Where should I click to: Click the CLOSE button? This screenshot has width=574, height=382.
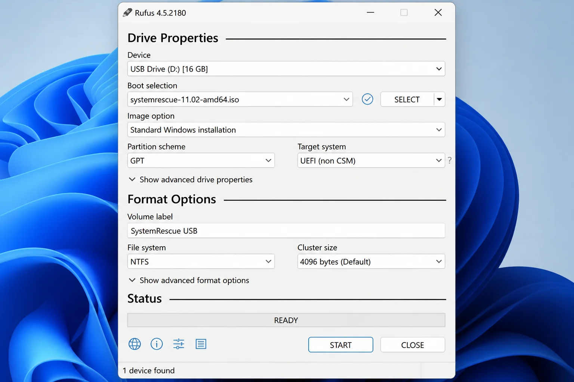click(x=413, y=345)
